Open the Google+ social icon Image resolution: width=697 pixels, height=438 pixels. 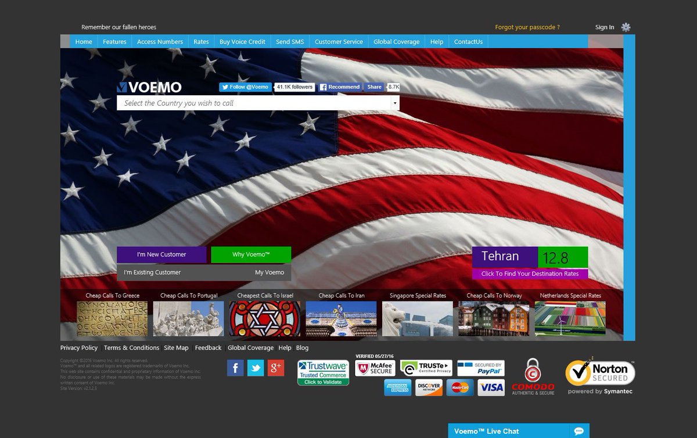(x=276, y=368)
